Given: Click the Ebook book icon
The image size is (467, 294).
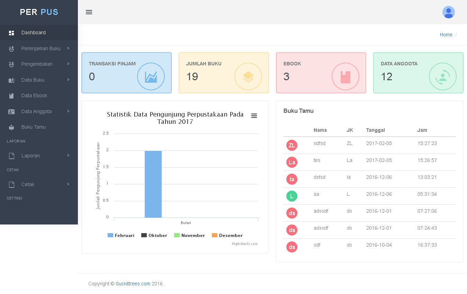Looking at the screenshot, I should click(x=345, y=76).
